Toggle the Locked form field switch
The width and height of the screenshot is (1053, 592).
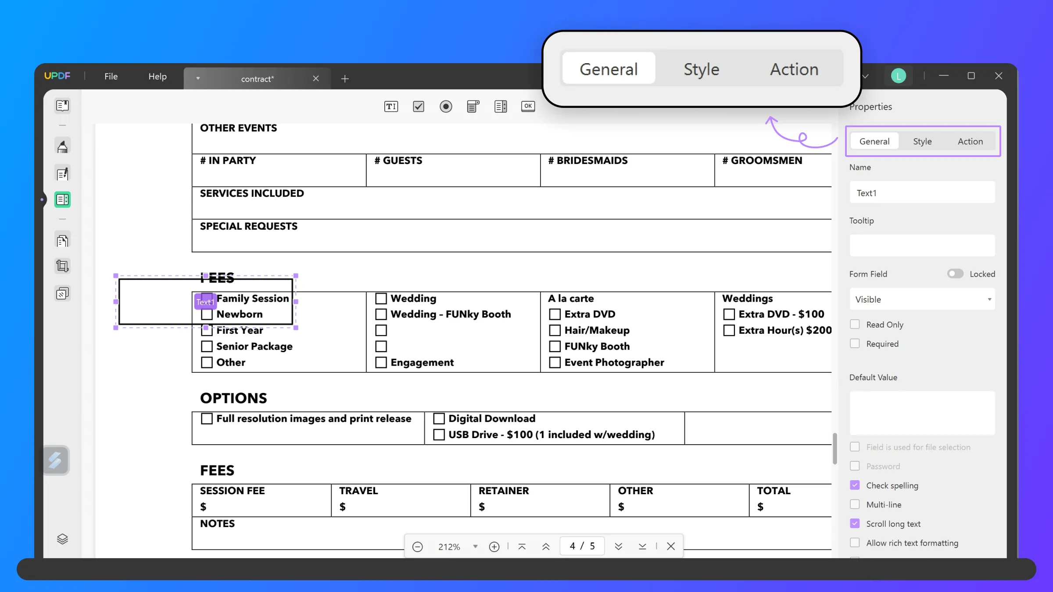(955, 273)
